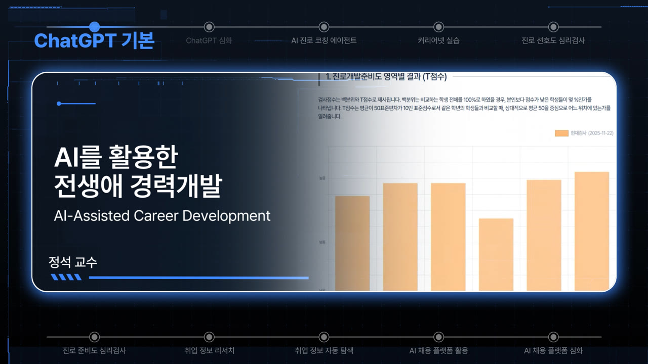Click the tallest orange bar in the chart
Viewport: 648px width, 364px height.
pyautogui.click(x=592, y=232)
